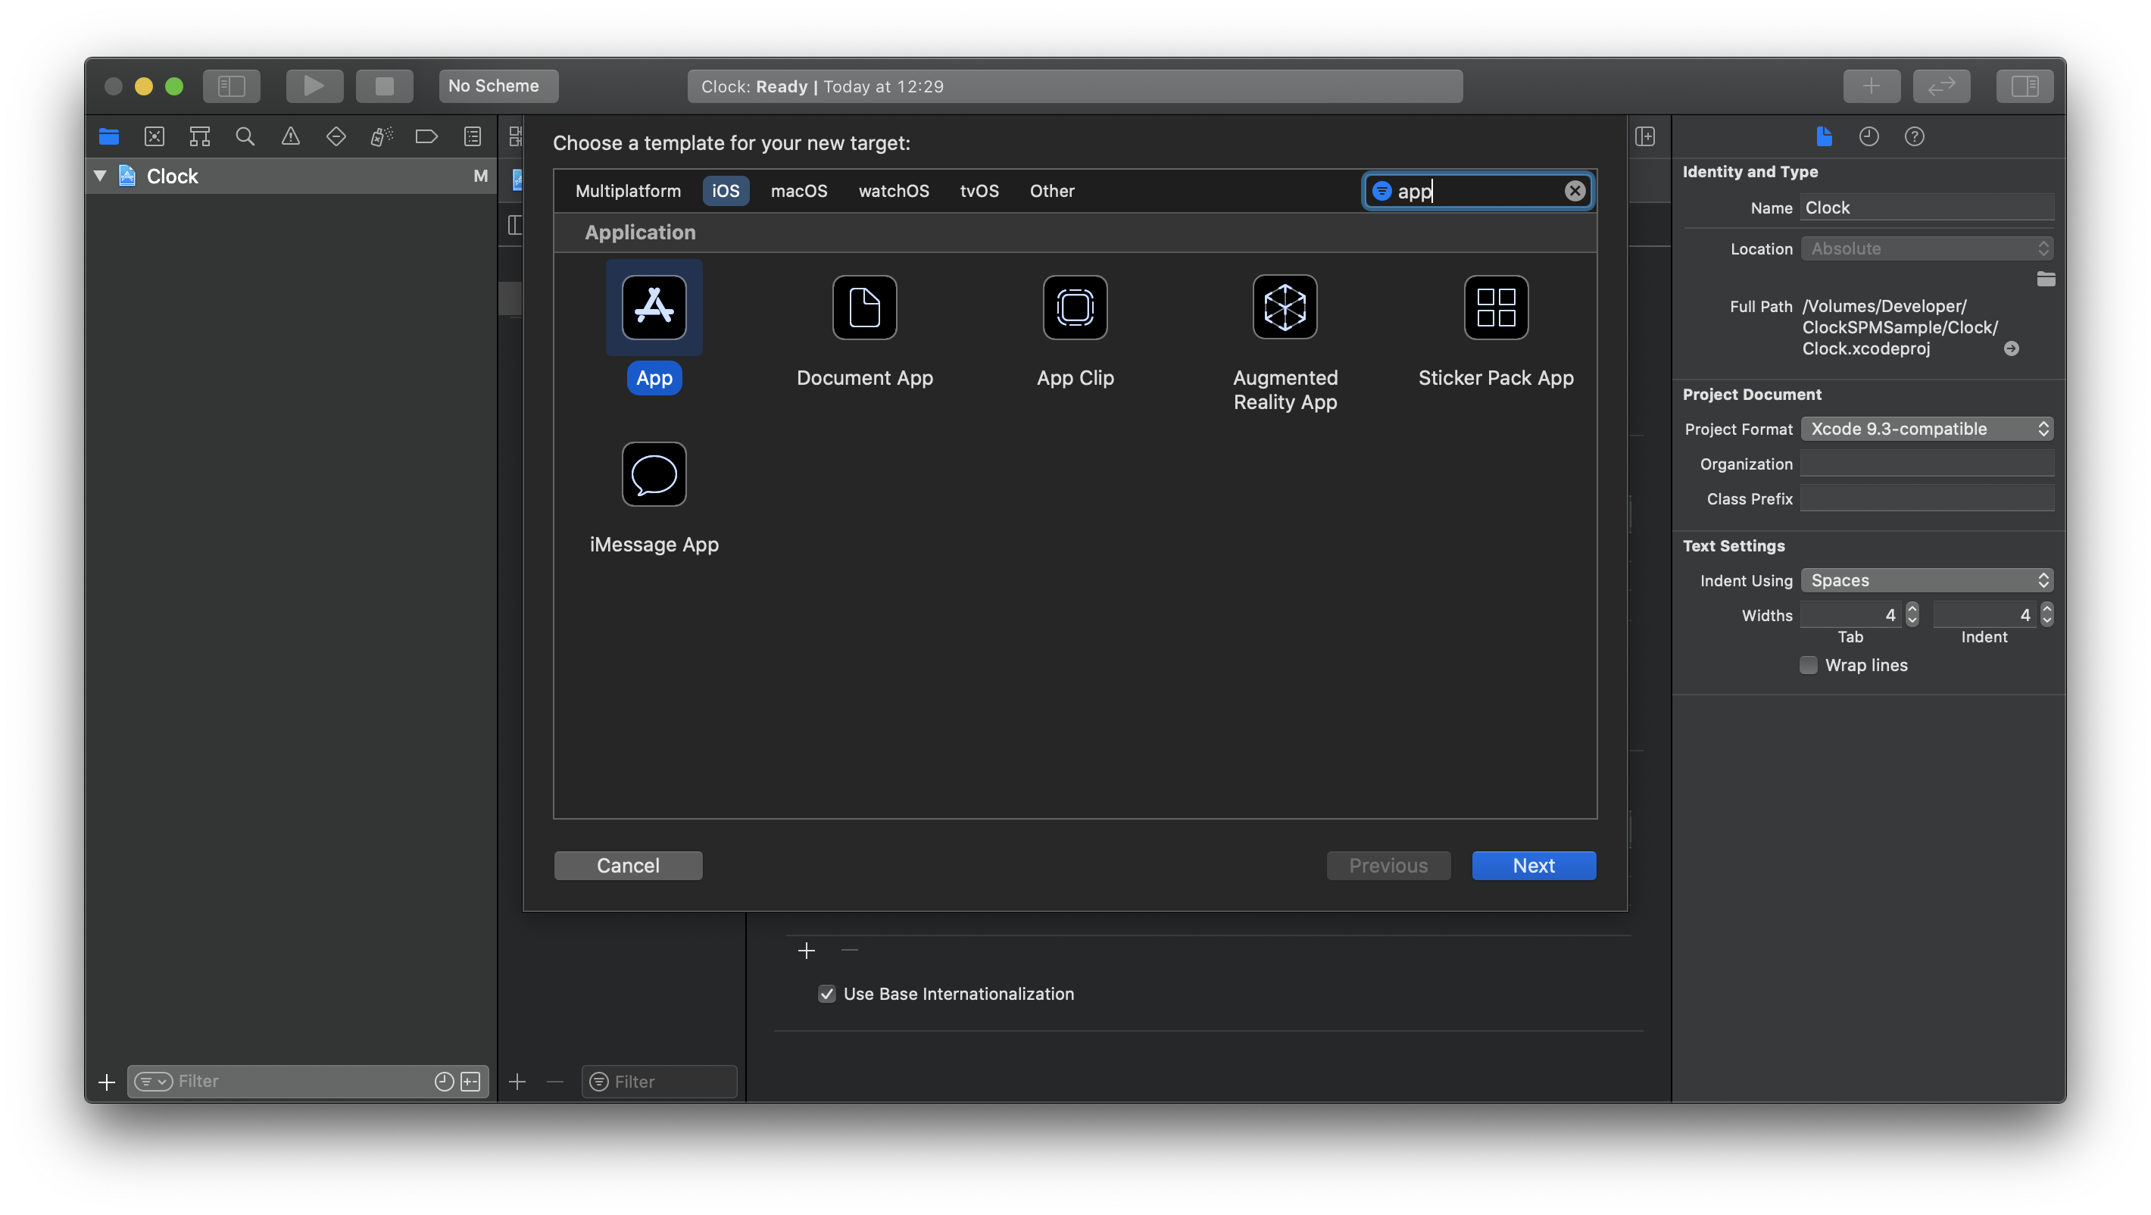Choose the App Clip template icon
2151x1215 pixels.
pyautogui.click(x=1075, y=308)
